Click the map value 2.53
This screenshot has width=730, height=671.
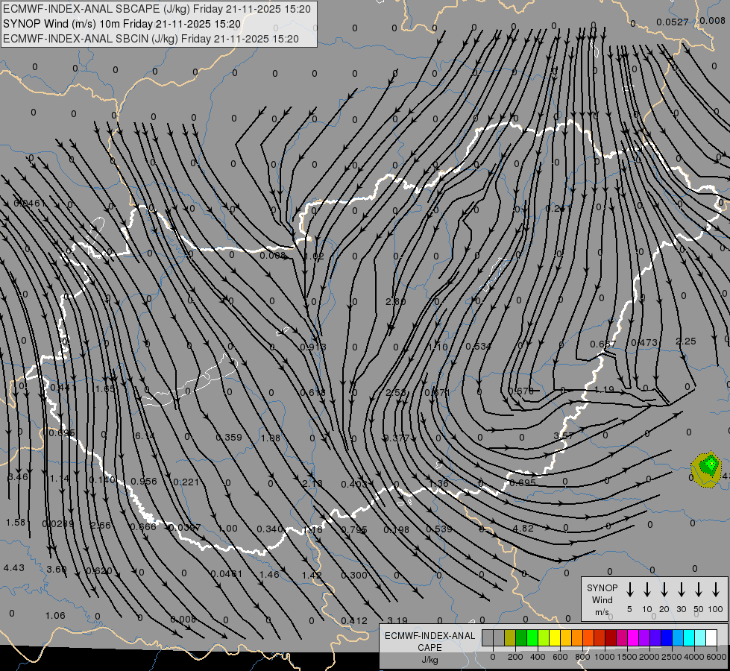pyautogui.click(x=396, y=393)
